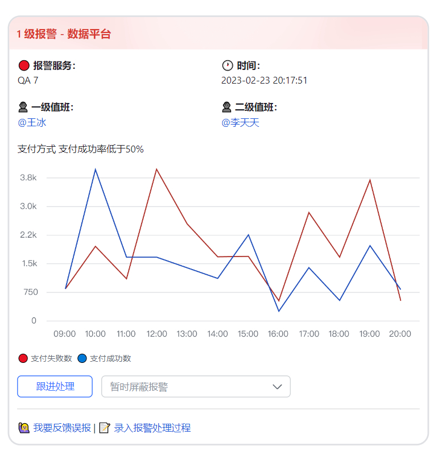Click the red 支付失败数 legend dot
The height and width of the screenshot is (463, 438).
(x=23, y=358)
